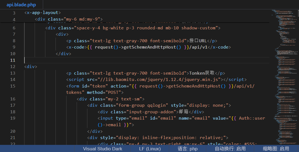The height and width of the screenshot is (152, 299).
Task: Toggle 自动换行 word wrap in status bar
Action: (230, 149)
